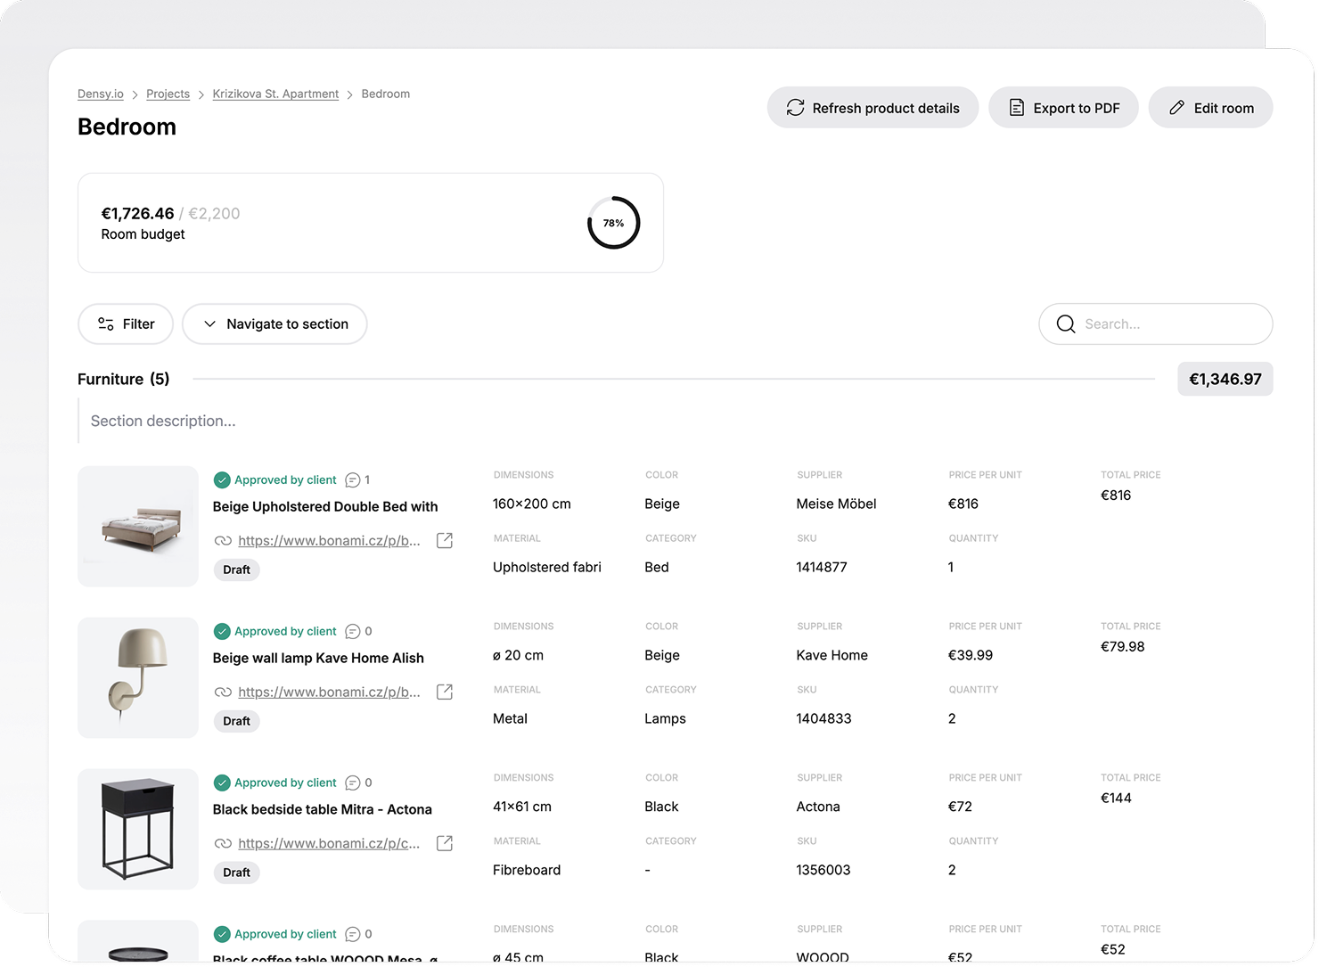Click the Furniture section total €1,346.97
The width and height of the screenshot is (1319, 967).
pyautogui.click(x=1225, y=379)
